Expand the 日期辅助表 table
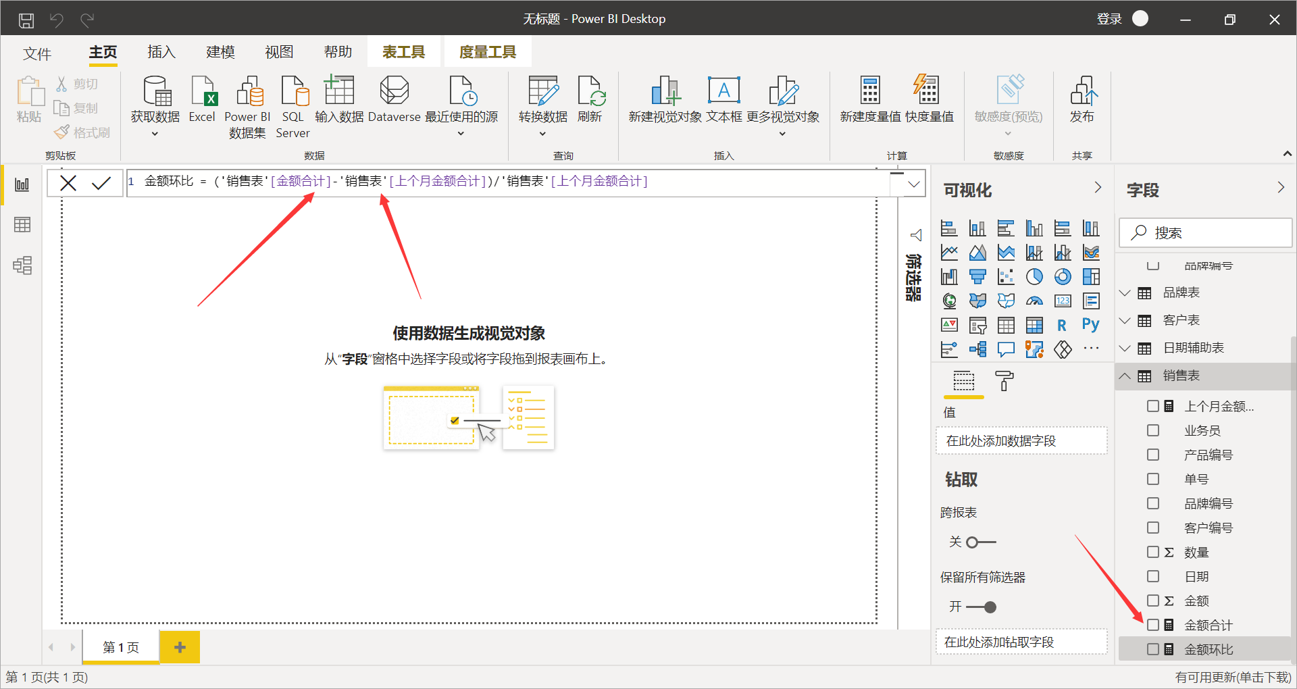The width and height of the screenshot is (1297, 689). (x=1125, y=348)
